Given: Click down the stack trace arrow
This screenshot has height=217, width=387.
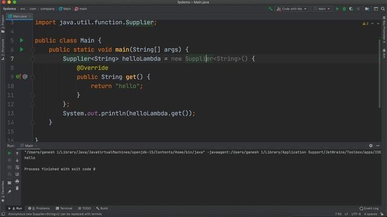Looking at the screenshot, I should click(17, 160).
